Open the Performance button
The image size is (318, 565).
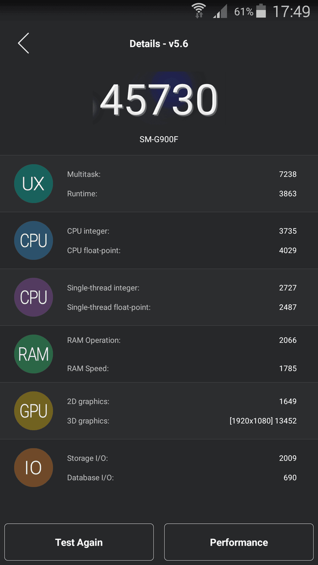click(x=239, y=543)
